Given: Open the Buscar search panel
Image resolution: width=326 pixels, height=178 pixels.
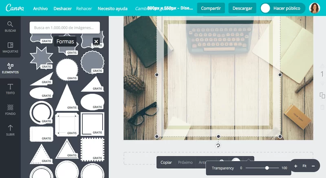Looking at the screenshot, I should (x=10, y=27).
